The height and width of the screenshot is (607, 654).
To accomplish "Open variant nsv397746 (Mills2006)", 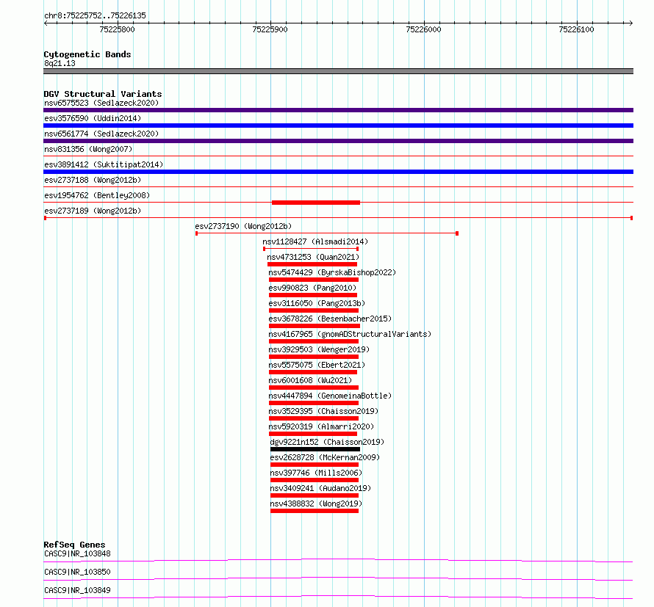I will tap(316, 473).
